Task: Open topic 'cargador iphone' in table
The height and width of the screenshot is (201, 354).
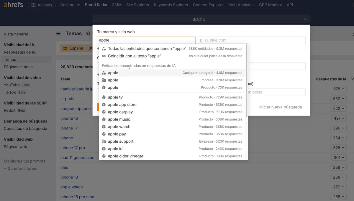Action: click(76, 108)
